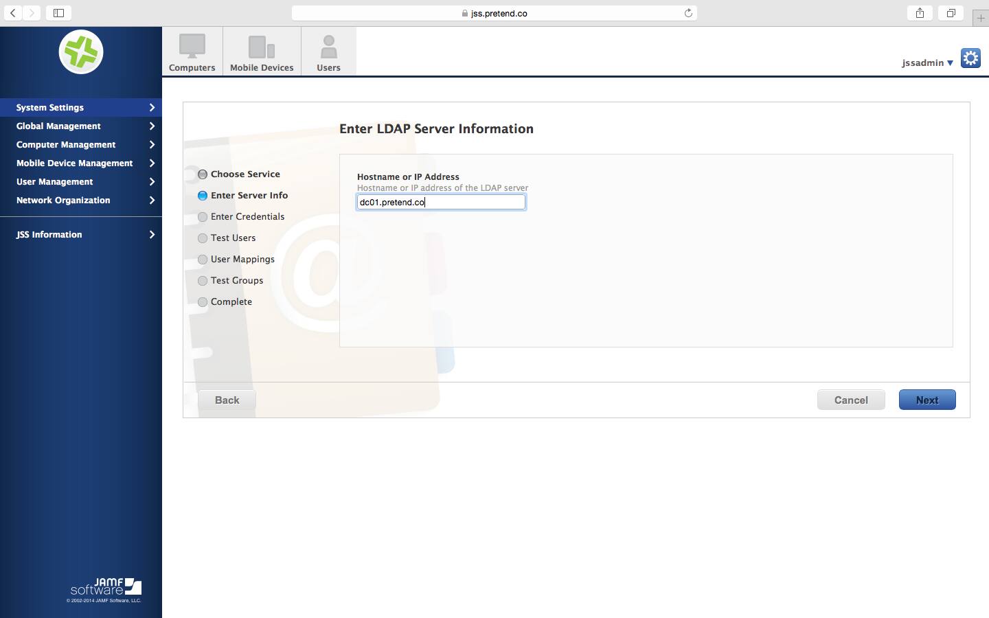
Task: Click the Next button
Action: pyautogui.click(x=927, y=400)
